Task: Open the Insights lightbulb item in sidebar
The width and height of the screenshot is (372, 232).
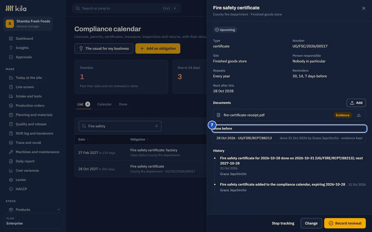Action: 11,48
